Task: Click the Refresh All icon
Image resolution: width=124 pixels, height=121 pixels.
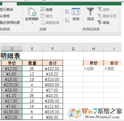Action: coord(32,12)
